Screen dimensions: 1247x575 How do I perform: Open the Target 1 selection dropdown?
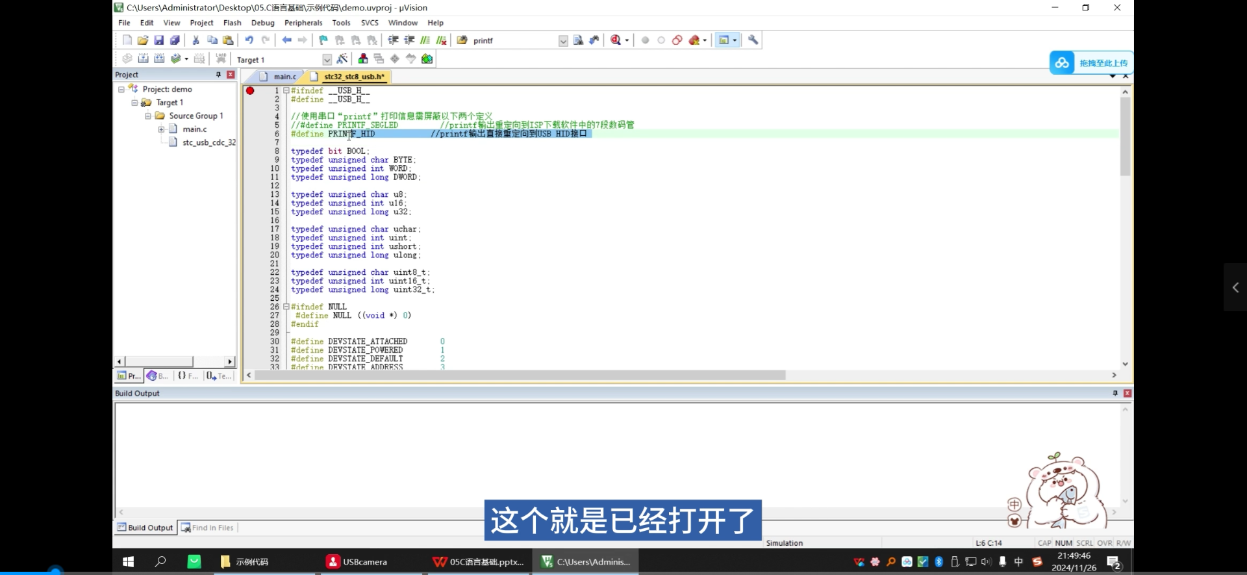(x=327, y=60)
